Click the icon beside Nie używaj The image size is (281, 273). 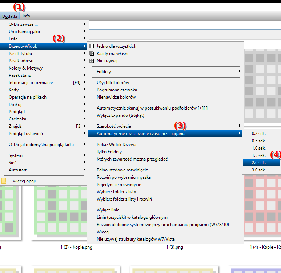click(91, 61)
